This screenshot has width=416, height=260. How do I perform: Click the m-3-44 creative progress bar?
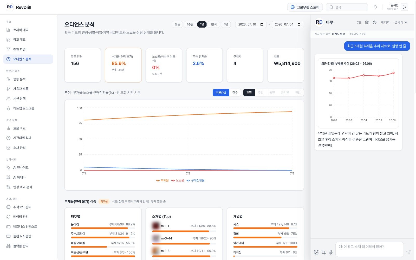tap(184, 244)
